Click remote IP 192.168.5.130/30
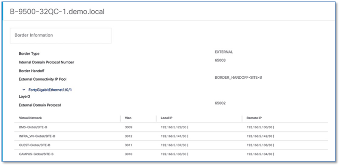The height and width of the screenshot is (166, 340). point(259,127)
